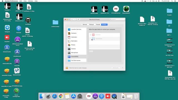Open Wireless.USB.Adapter zip file
The width and height of the screenshot is (178, 100).
tap(30, 44)
